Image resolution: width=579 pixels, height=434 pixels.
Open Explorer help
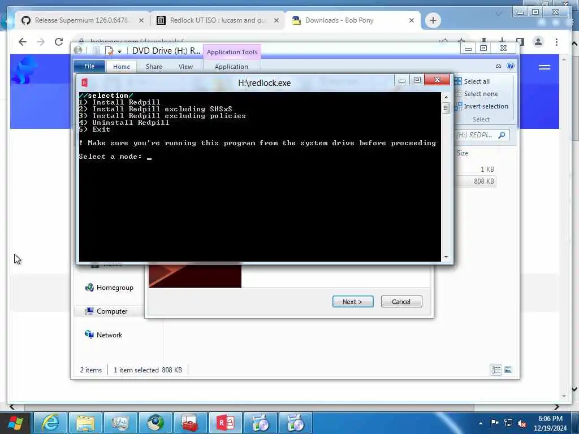coord(511,66)
